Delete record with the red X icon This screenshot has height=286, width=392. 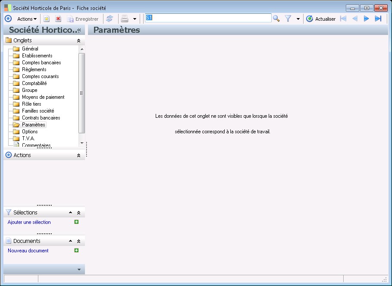(58, 19)
